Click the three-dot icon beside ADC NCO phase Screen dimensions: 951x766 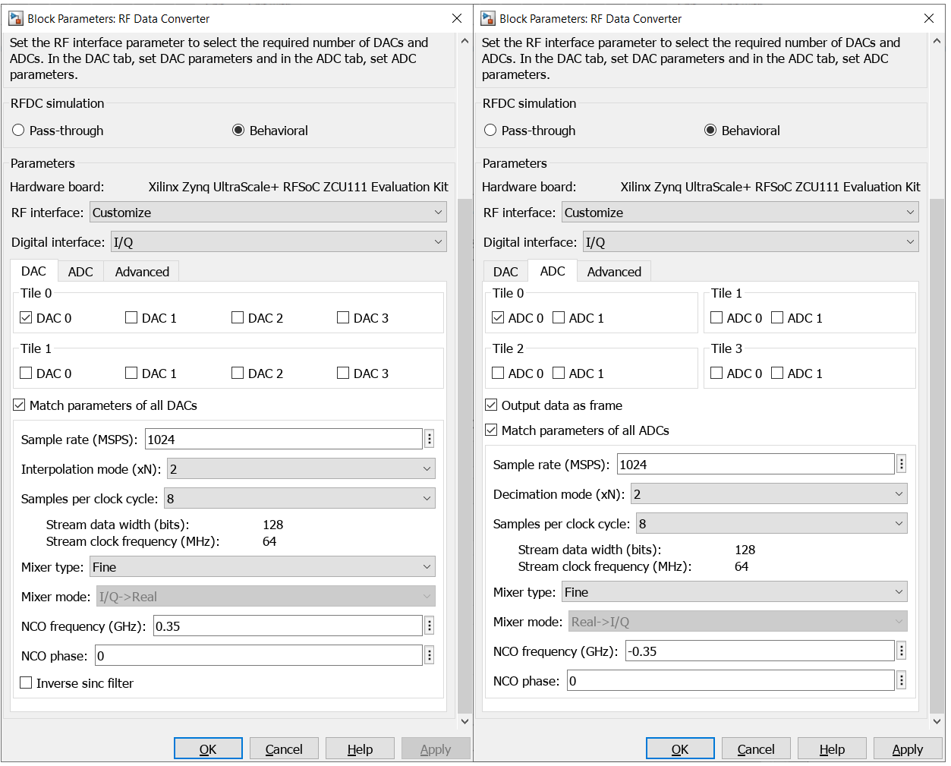[901, 680]
